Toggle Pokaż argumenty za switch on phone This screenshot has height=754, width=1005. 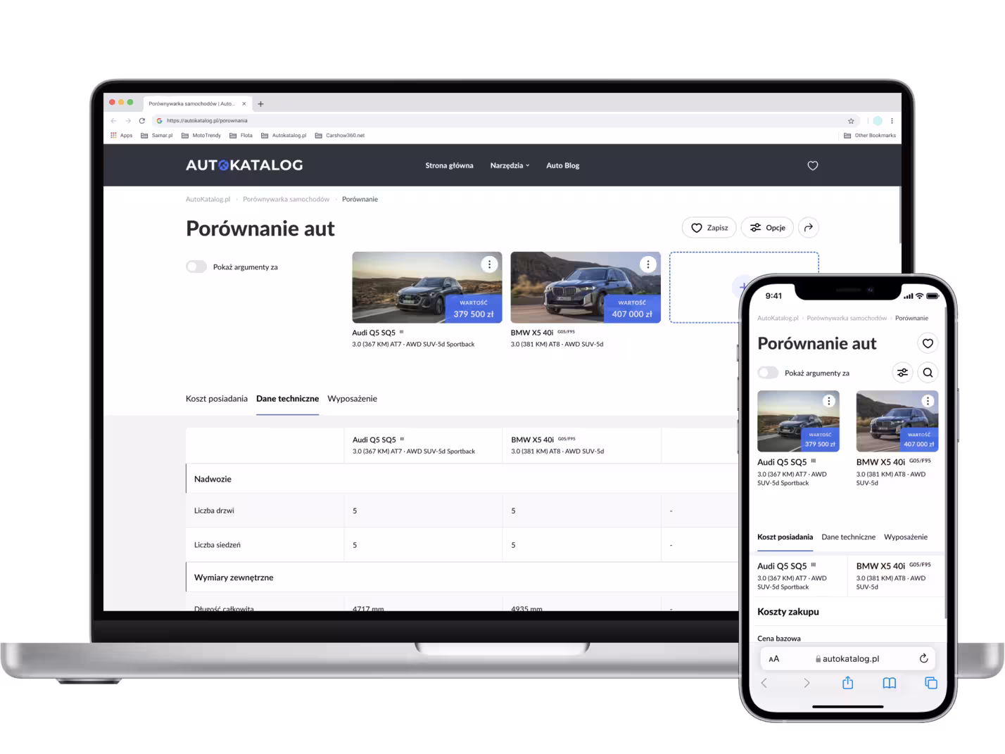point(768,373)
